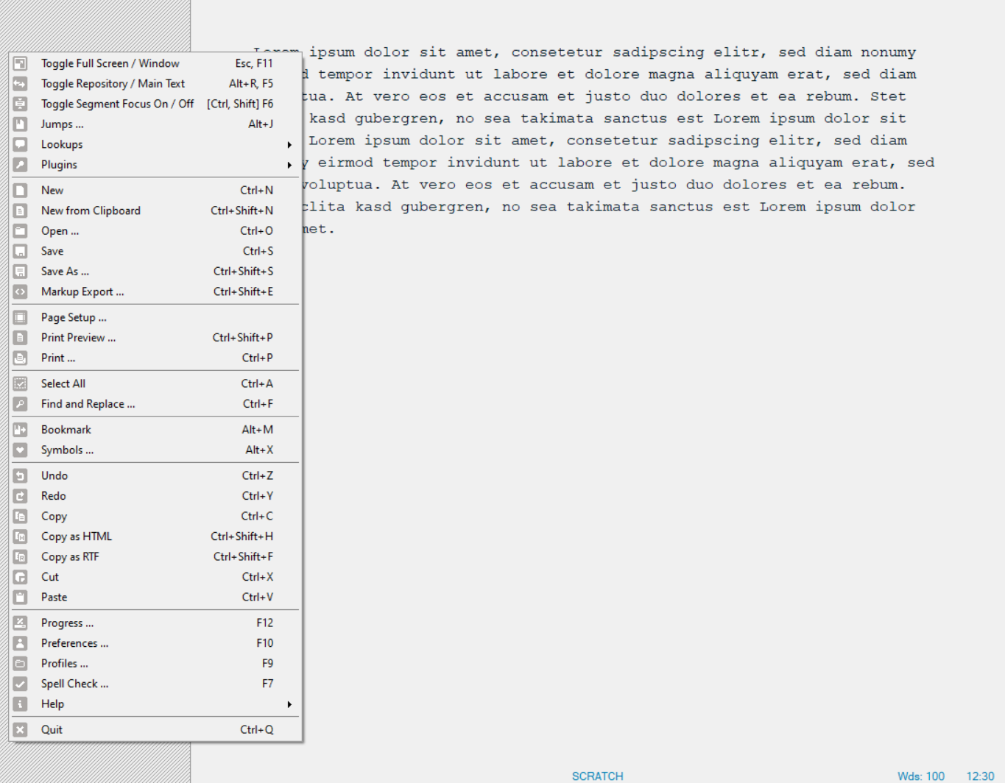Click the Ctrl+Shift+S shortcut label
Screen dimensions: 1005x783
tap(243, 272)
